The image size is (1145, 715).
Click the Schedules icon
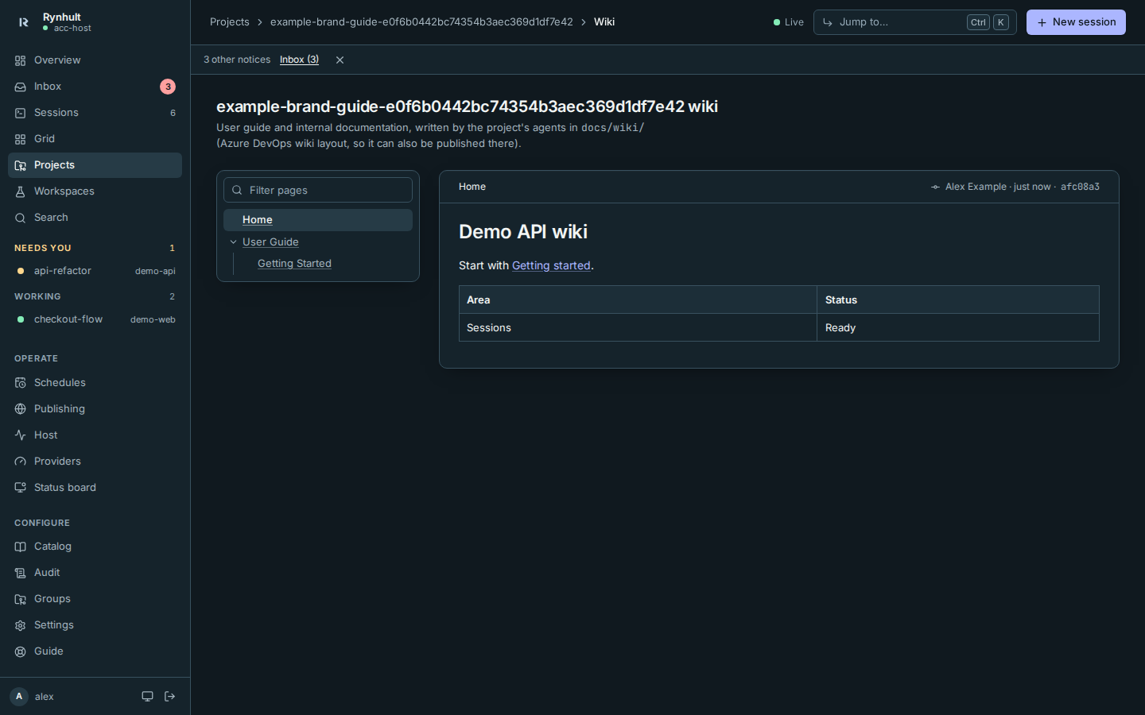pyautogui.click(x=21, y=383)
